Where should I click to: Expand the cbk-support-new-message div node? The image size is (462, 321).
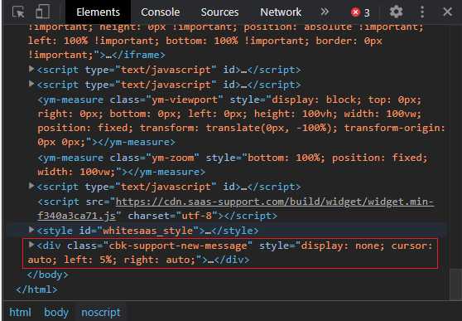pyautogui.click(x=31, y=245)
